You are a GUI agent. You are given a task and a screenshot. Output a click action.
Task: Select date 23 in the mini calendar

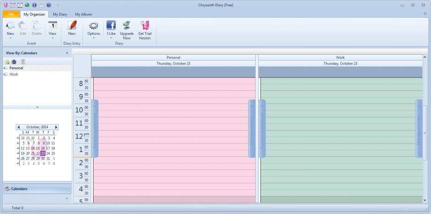pos(43,154)
